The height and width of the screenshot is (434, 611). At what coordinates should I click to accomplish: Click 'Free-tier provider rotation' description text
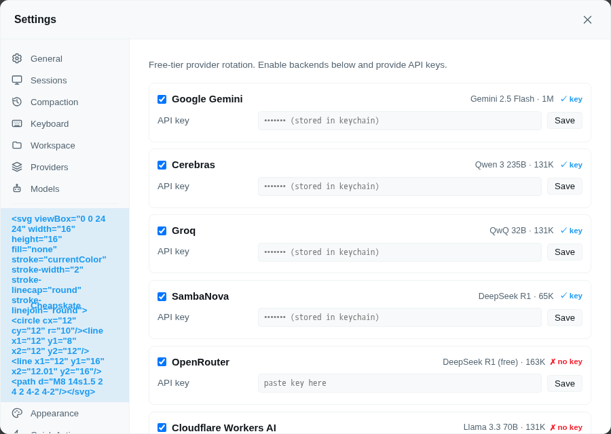coord(298,64)
